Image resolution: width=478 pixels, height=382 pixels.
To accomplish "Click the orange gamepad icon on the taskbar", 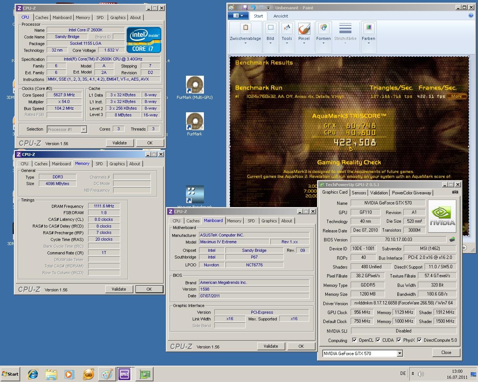I will pyautogui.click(x=88, y=374).
